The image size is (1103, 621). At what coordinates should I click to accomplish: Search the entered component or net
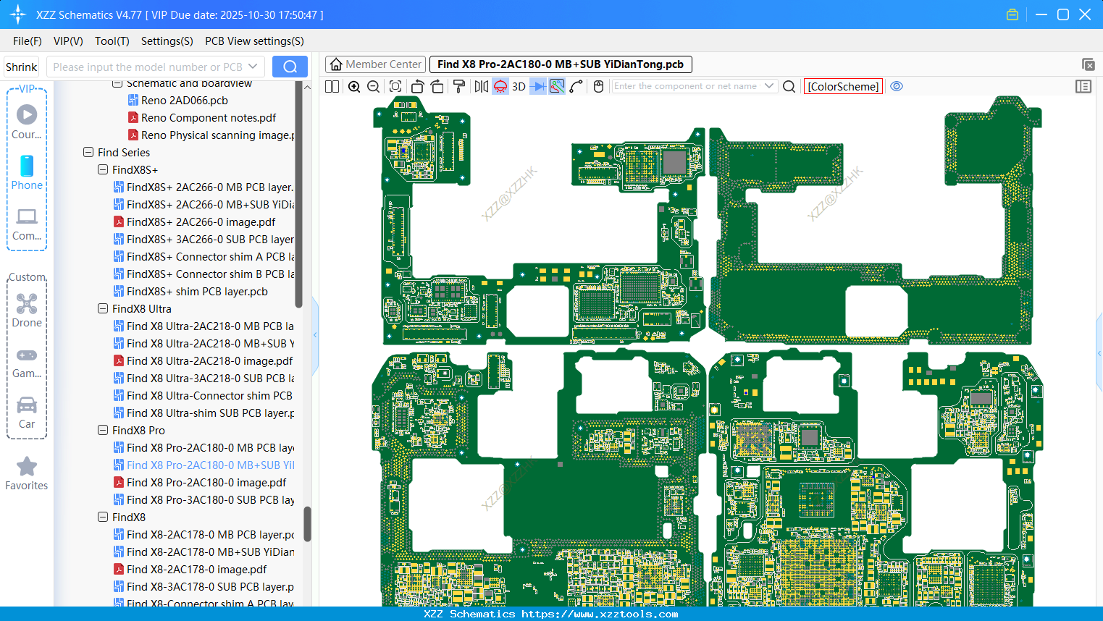point(789,86)
